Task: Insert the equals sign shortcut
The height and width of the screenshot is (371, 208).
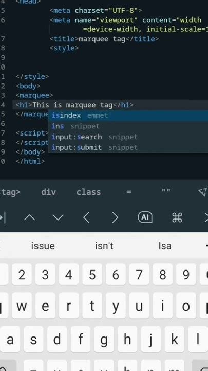Action: coord(129,192)
